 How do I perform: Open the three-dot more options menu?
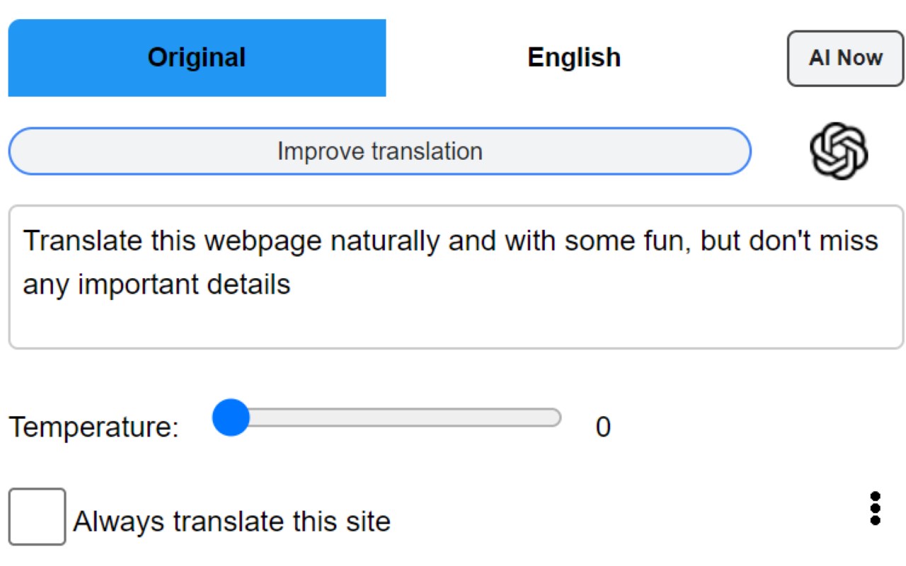click(x=876, y=509)
